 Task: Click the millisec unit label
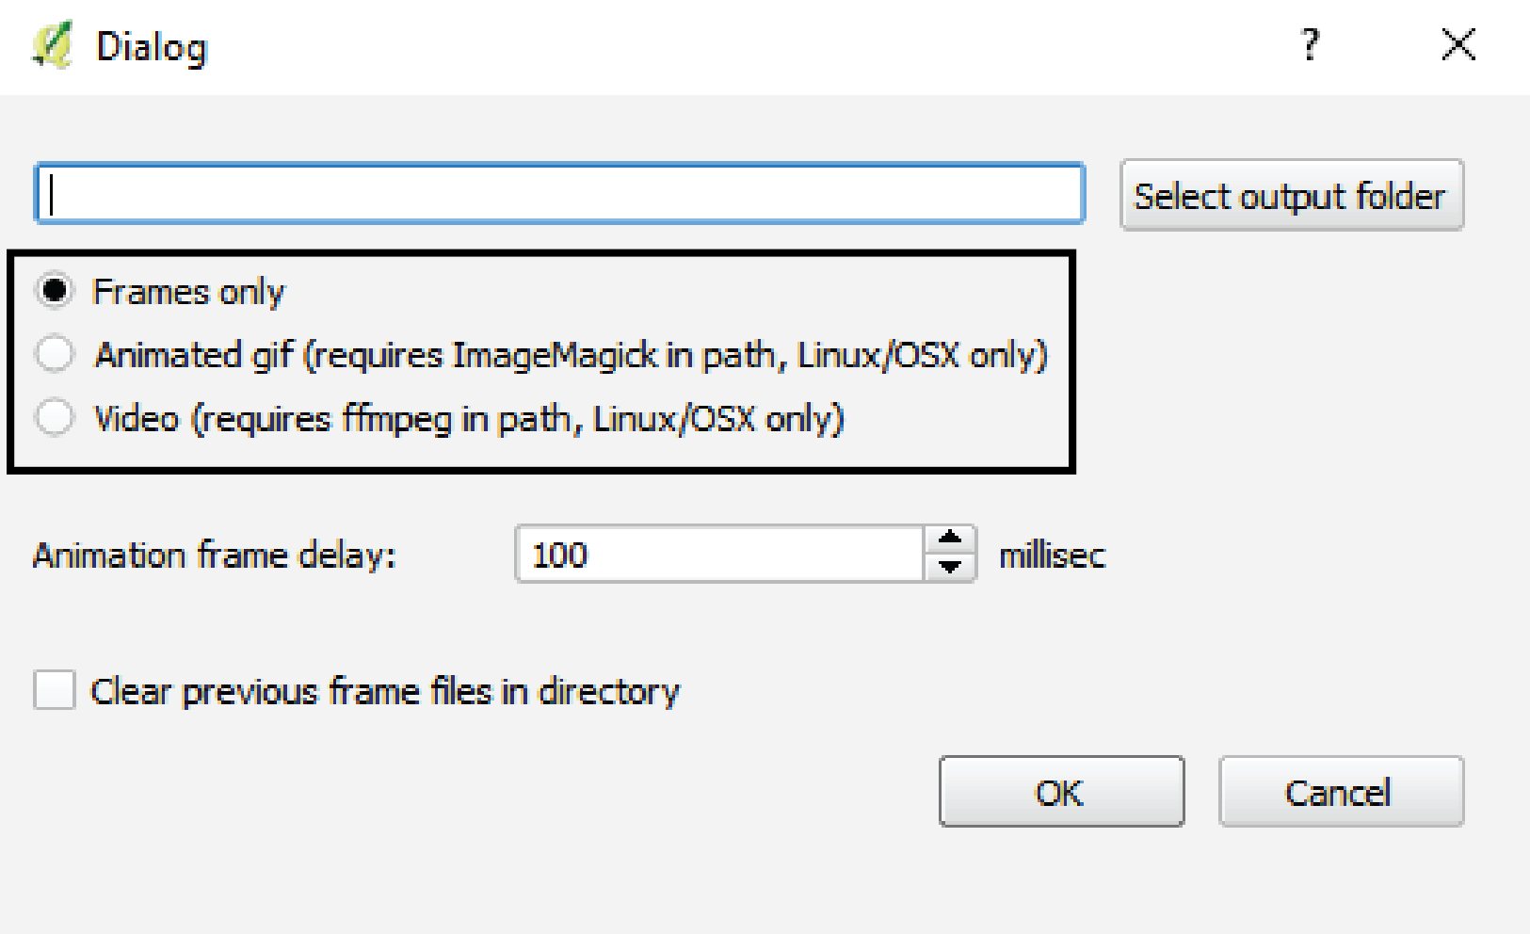(x=1052, y=555)
